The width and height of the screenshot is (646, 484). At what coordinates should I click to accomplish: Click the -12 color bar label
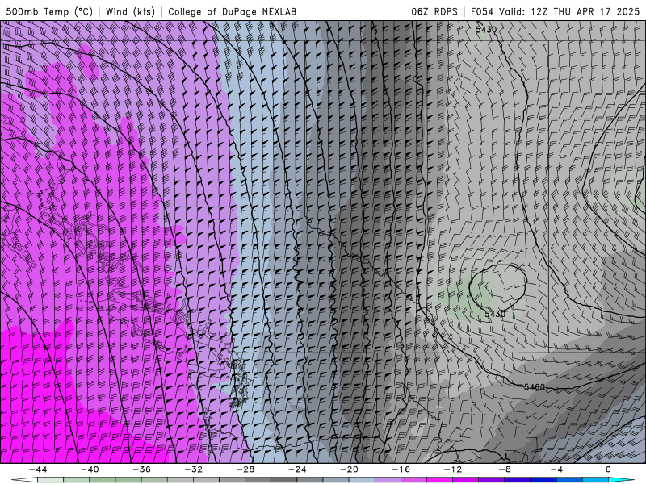[453, 469]
